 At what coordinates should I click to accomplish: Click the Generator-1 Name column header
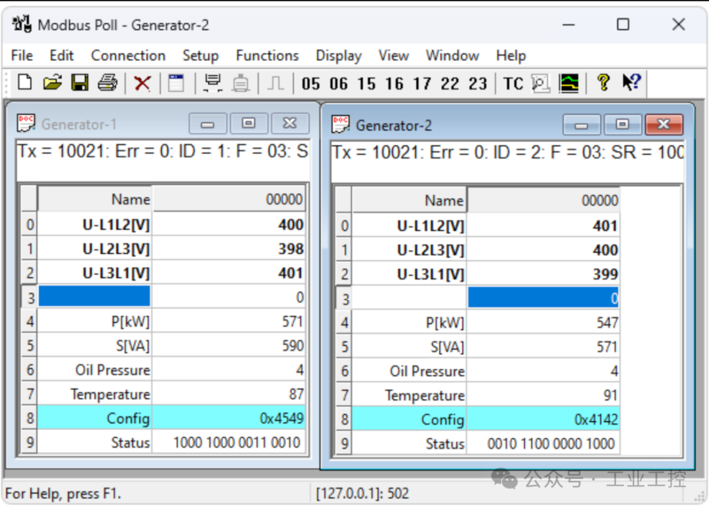[94, 199]
